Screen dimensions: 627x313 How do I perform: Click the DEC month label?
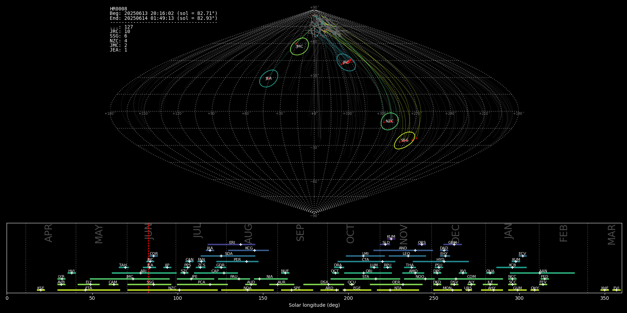point(456,234)
